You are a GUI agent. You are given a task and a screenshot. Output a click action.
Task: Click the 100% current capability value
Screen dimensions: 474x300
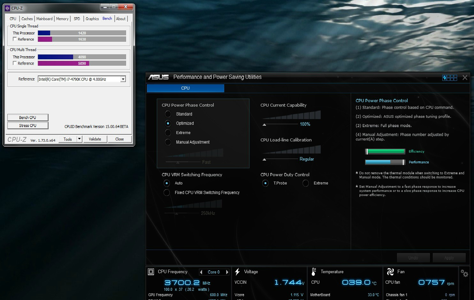[305, 124]
